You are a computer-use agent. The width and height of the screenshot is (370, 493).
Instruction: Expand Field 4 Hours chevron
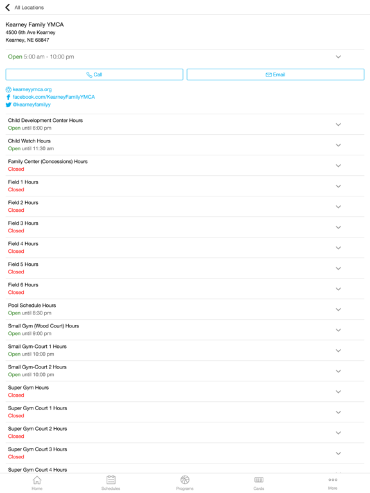[x=339, y=248]
